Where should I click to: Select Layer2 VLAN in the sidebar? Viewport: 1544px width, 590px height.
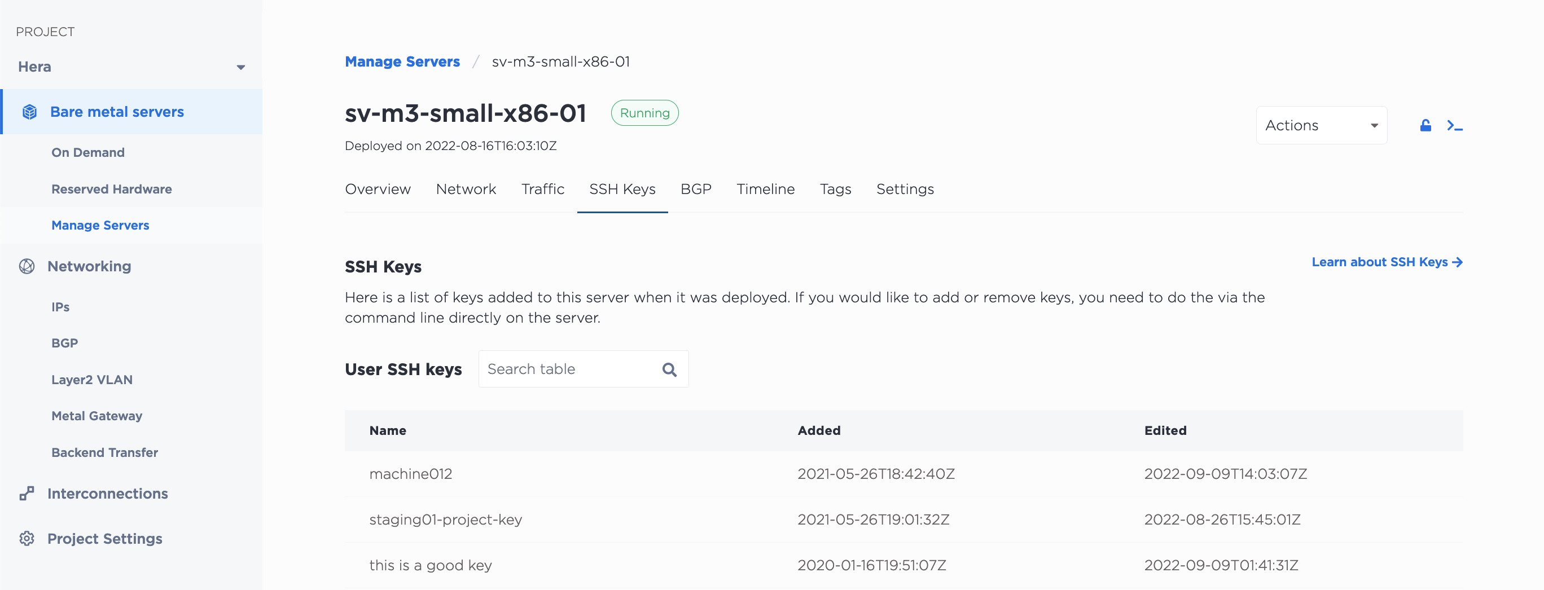click(x=92, y=380)
